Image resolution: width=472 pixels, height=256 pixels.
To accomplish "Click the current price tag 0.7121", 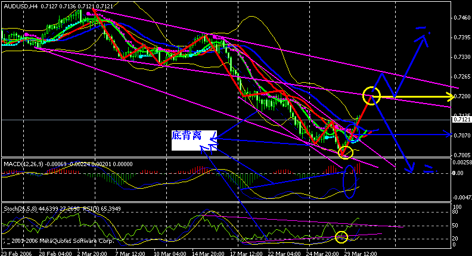I will coord(461,120).
